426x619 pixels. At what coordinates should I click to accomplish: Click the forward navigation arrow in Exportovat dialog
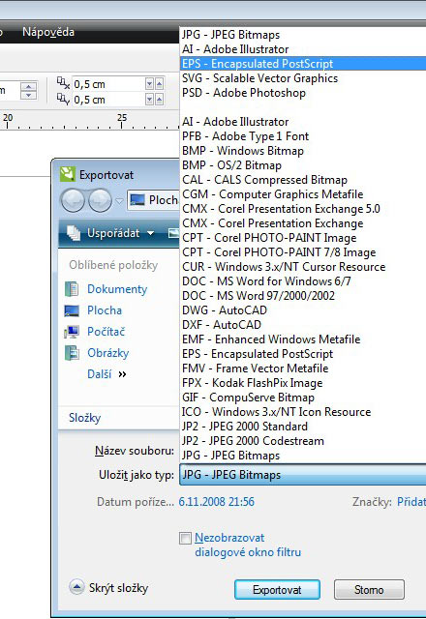pyautogui.click(x=99, y=200)
